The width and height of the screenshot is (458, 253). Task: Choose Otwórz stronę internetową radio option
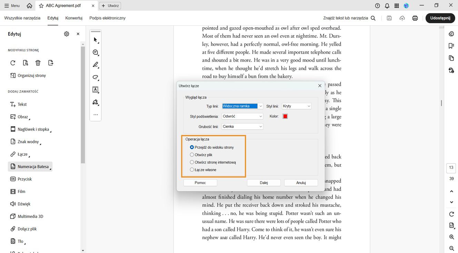point(192,162)
